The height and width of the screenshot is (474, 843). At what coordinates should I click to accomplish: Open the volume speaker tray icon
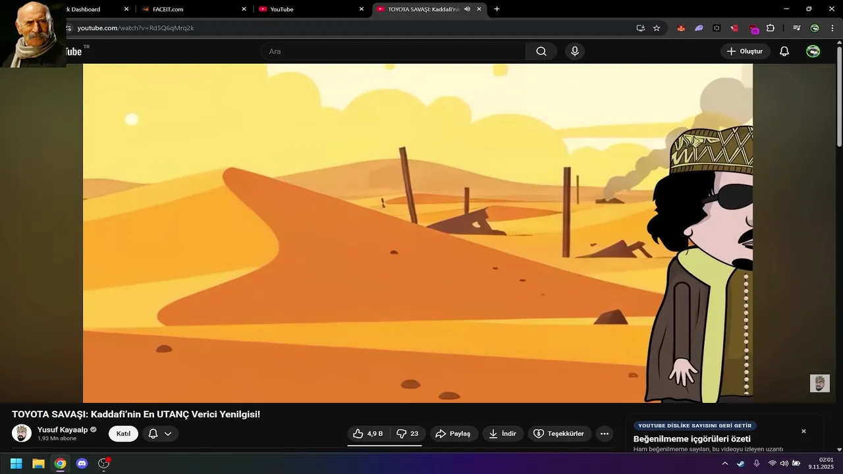[x=784, y=463]
